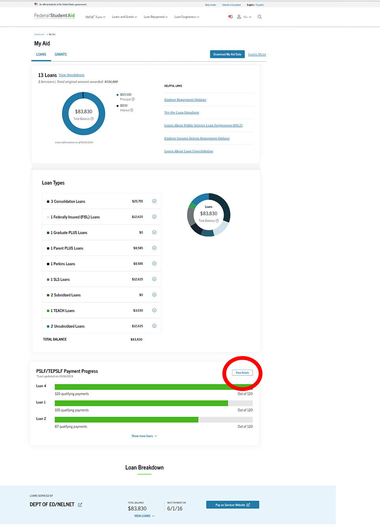
Task: Open the user account person icon
Action: pos(239,17)
